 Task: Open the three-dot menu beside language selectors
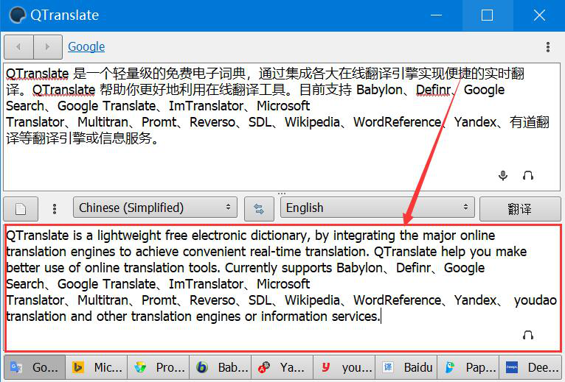(x=55, y=208)
